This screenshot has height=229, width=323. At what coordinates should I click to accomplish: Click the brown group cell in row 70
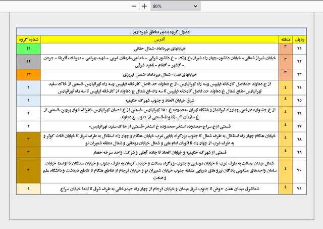[29, 170]
